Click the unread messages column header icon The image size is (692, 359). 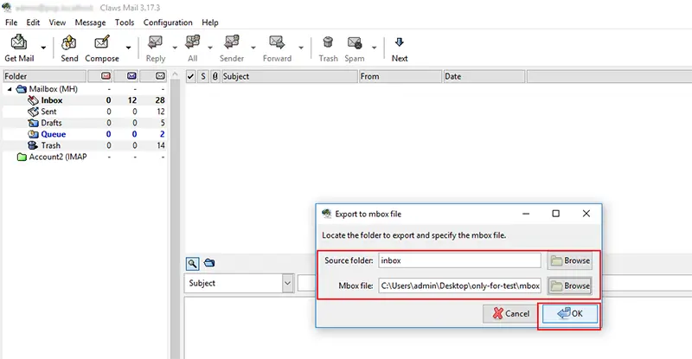tap(131, 76)
